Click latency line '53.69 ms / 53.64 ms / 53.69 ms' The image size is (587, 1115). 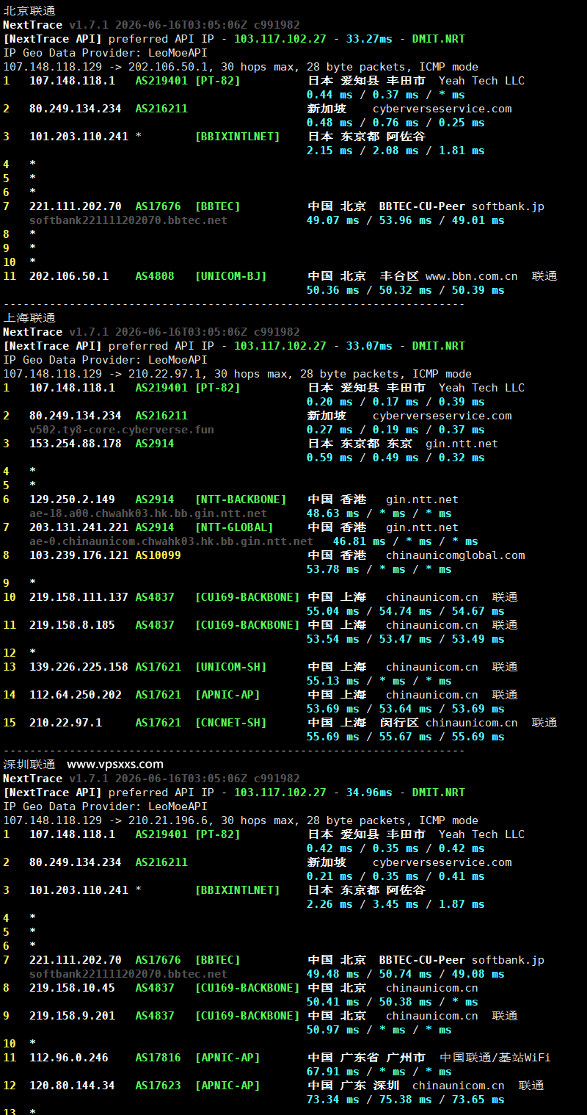[x=406, y=709]
